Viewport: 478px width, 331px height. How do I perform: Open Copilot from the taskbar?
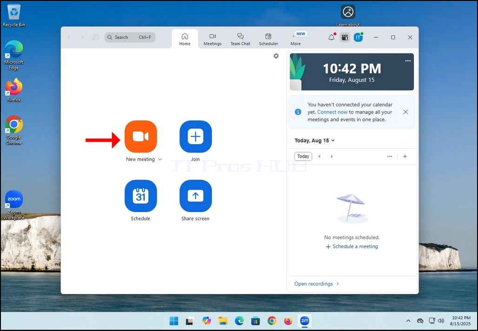(x=206, y=321)
